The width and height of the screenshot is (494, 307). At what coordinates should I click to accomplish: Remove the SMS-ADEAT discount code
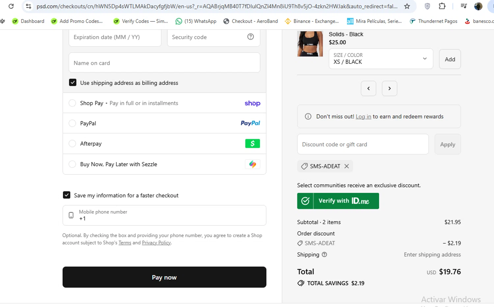tap(346, 166)
